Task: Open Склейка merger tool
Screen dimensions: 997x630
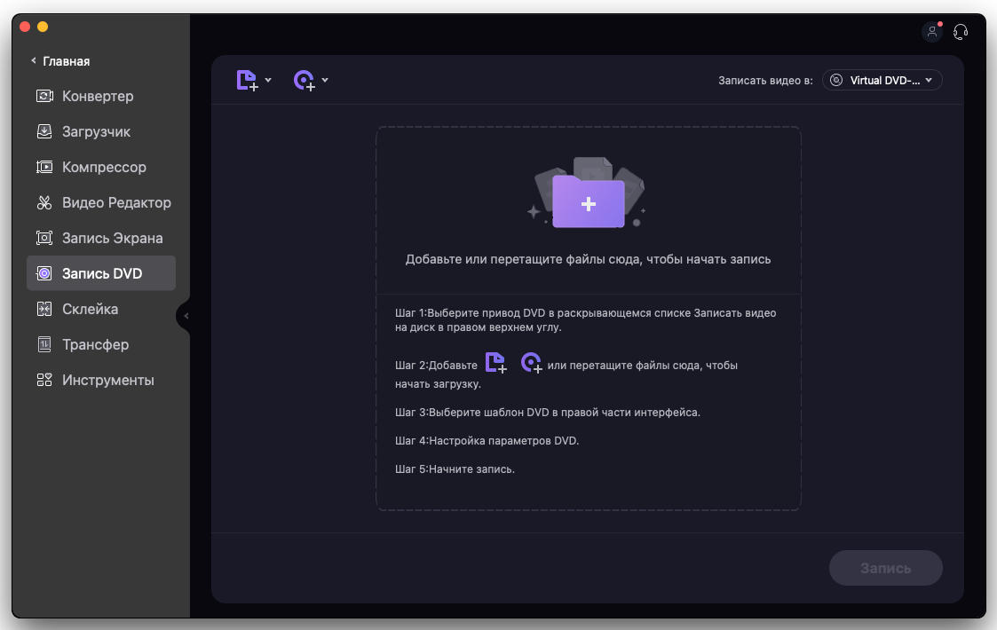Action: tap(90, 309)
